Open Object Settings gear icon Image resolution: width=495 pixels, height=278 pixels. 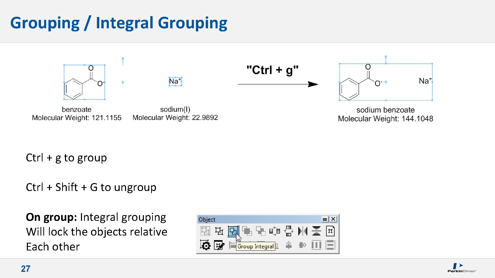coord(205,245)
